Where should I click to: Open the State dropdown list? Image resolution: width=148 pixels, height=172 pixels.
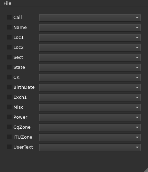(90, 67)
